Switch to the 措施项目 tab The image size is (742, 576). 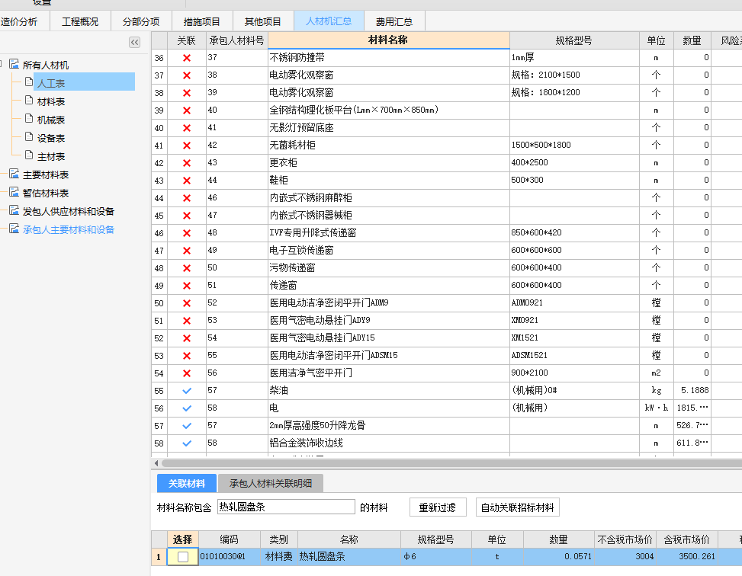[202, 22]
